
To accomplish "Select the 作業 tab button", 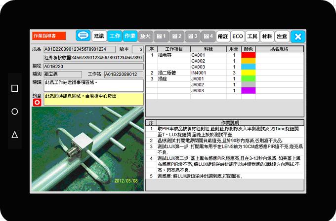I will [130, 36].
